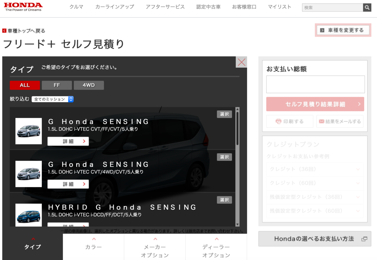Select the G Honda SENSING 4WD type
This screenshot has width=377, height=260.
[x=224, y=157]
